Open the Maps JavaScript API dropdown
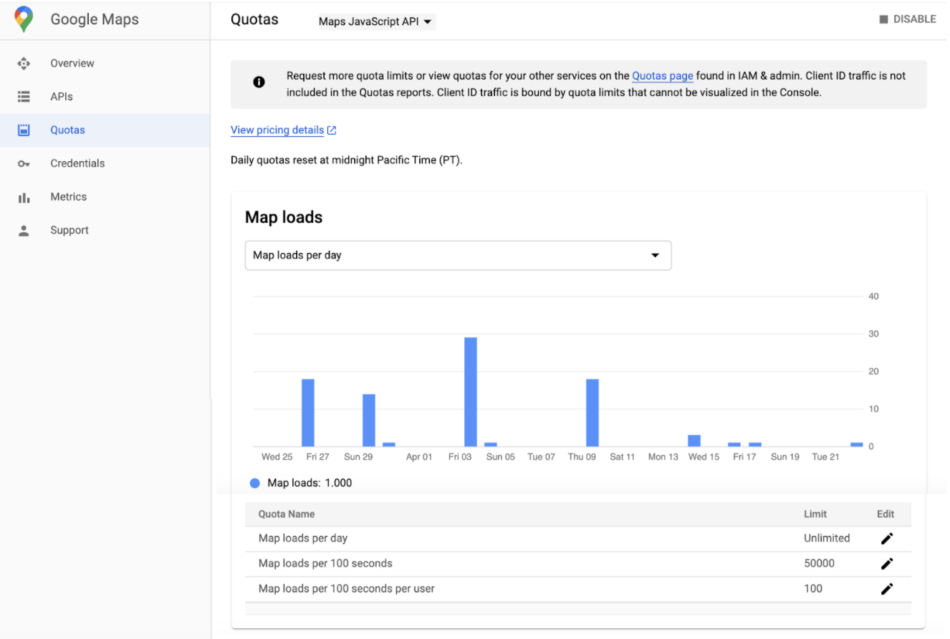This screenshot has width=950, height=639. click(375, 21)
